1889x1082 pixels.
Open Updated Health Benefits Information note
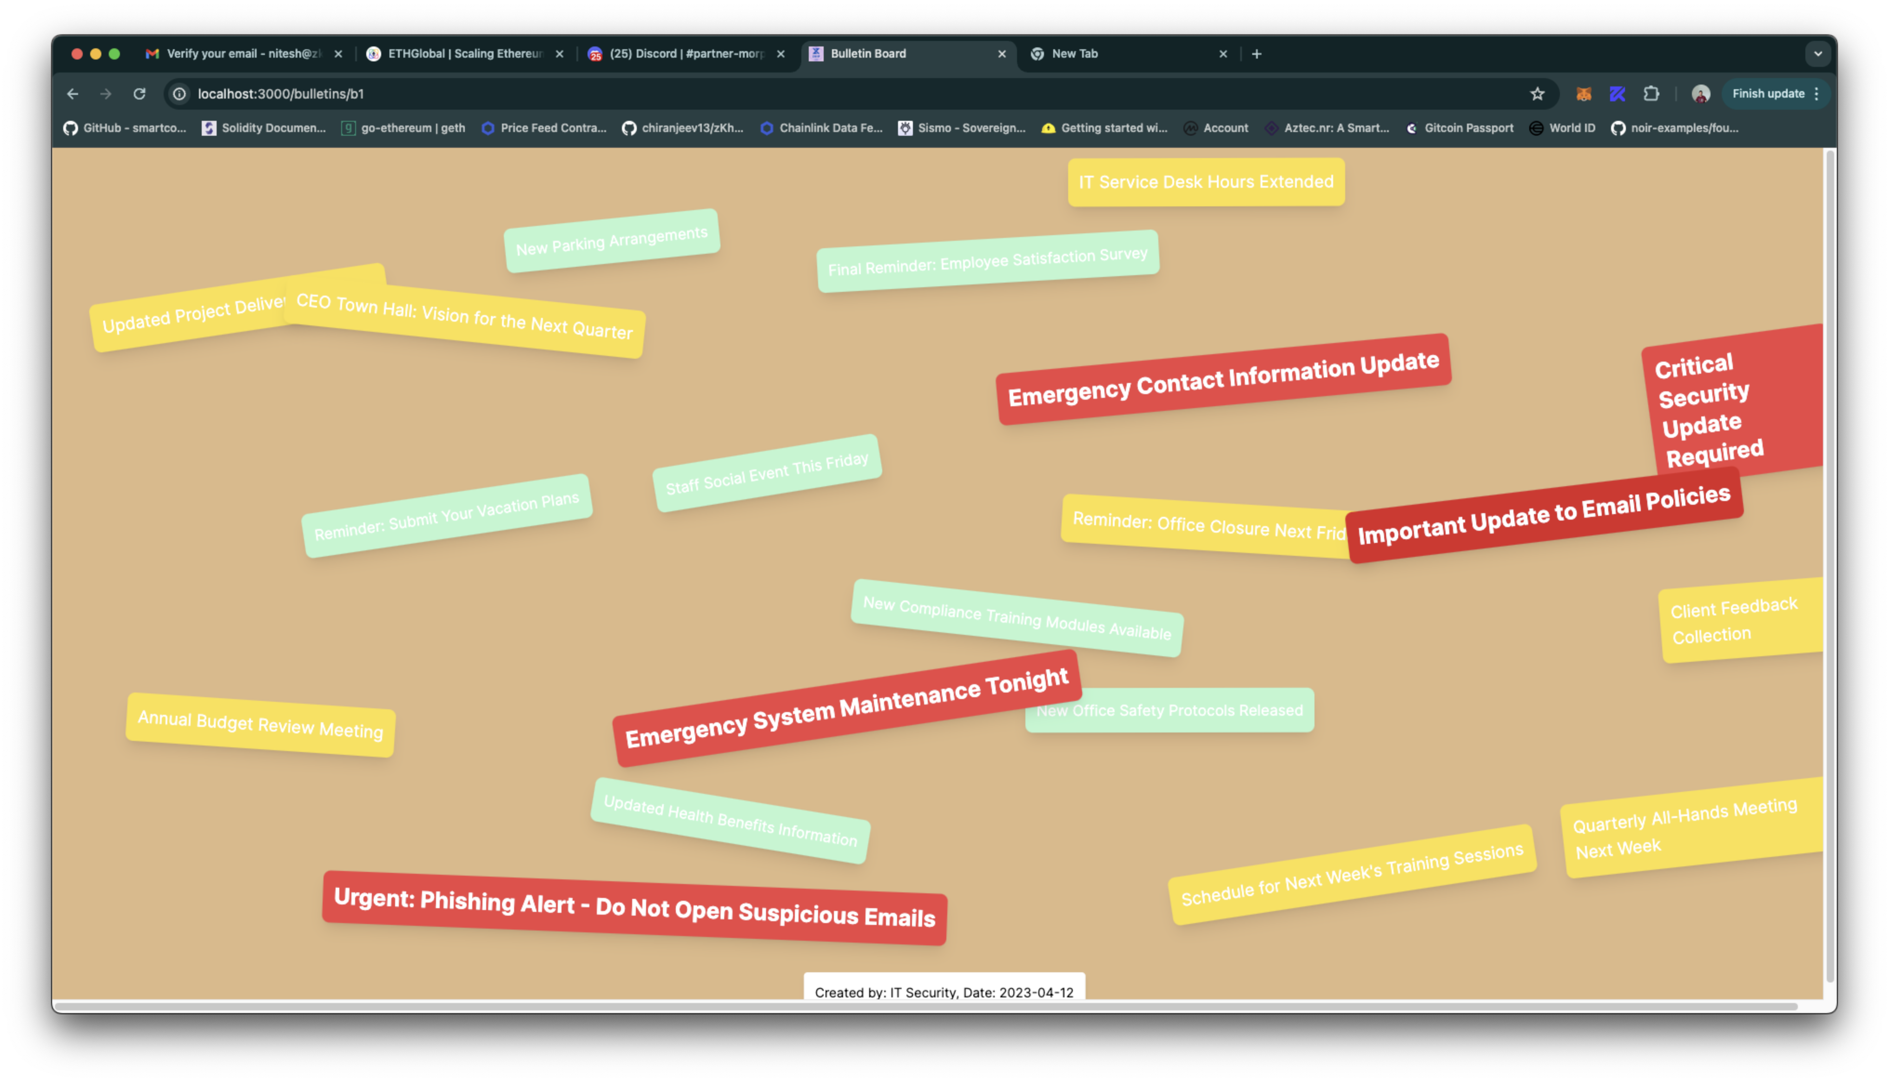point(730,820)
